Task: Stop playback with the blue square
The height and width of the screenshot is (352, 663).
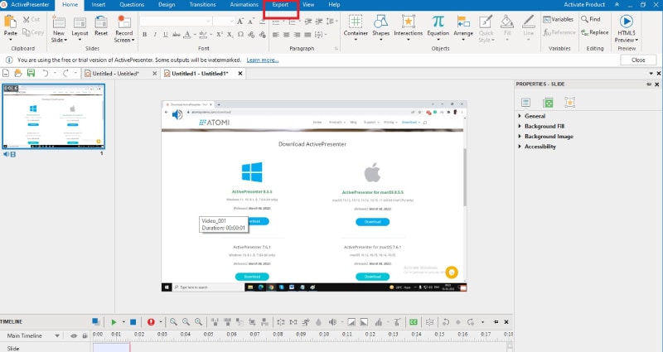Action: tap(133, 322)
